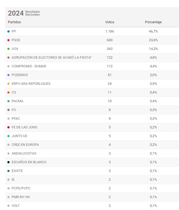Click PP's 1.186 votes value
The image size is (179, 210).
pyautogui.click(x=109, y=31)
